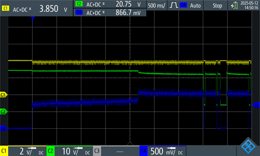Click the Stop acquisition button
260x156 pixels.
point(217,5)
